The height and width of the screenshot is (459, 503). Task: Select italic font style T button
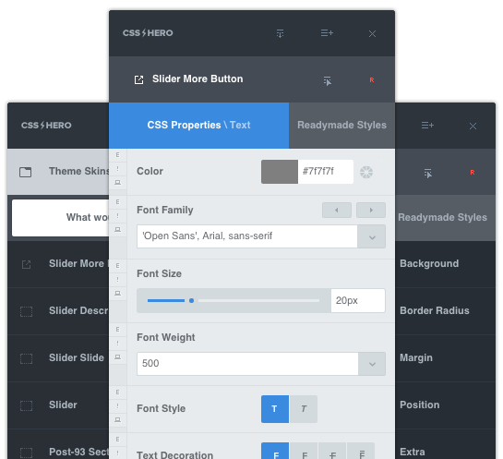pos(304,409)
